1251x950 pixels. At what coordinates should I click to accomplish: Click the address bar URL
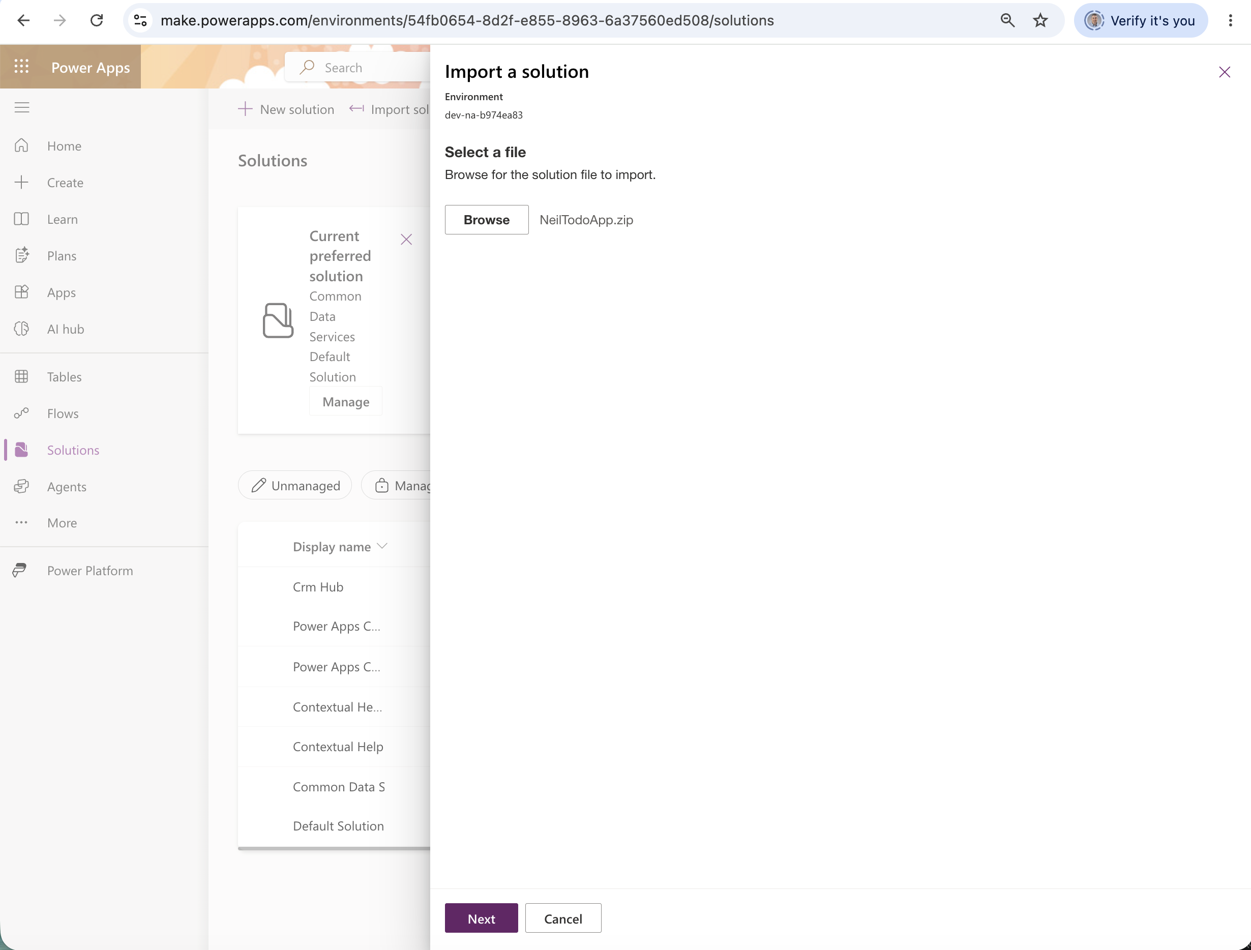coord(467,20)
